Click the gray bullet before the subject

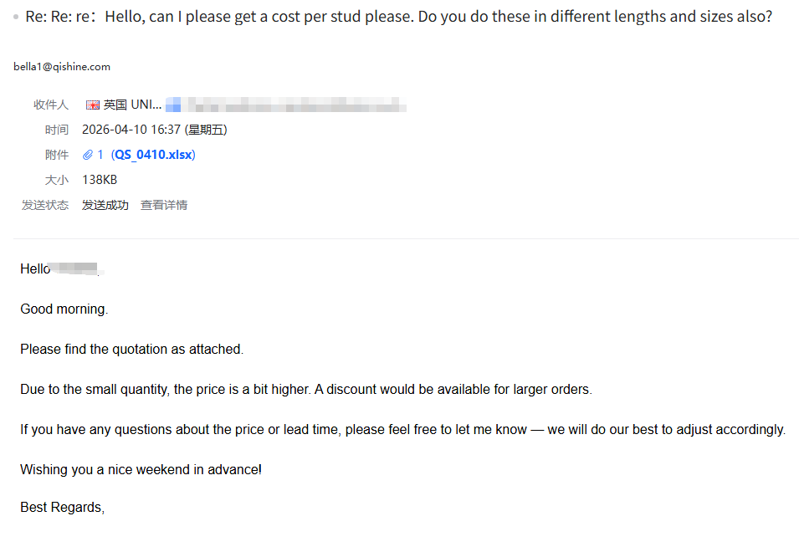click(x=16, y=18)
